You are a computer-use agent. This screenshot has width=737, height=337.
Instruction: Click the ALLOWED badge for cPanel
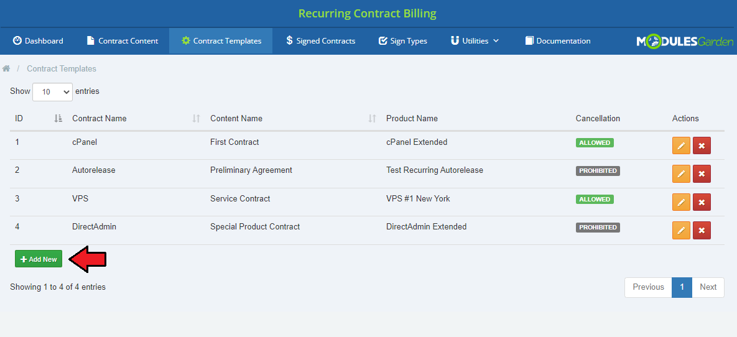click(595, 142)
